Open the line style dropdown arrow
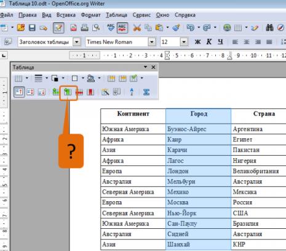Screen dimensions: 286x251 point(47,78)
